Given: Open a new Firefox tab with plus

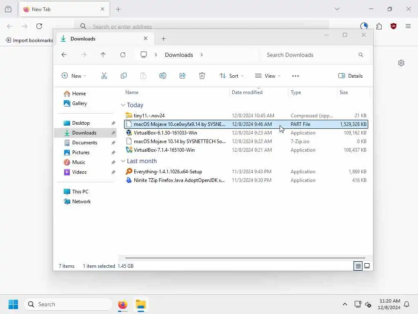Looking at the screenshot, I should pyautogui.click(x=118, y=9).
